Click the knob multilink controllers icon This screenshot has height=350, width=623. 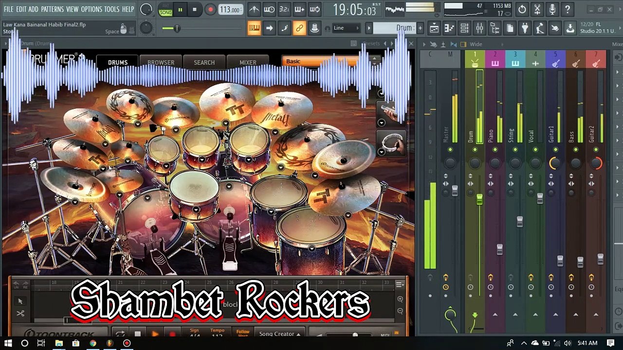point(314,28)
